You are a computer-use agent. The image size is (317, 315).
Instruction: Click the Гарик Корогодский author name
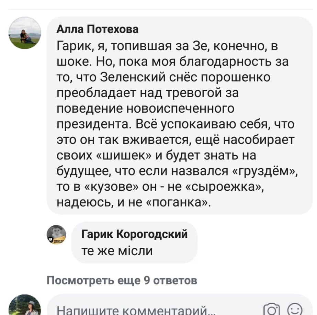[135, 235]
